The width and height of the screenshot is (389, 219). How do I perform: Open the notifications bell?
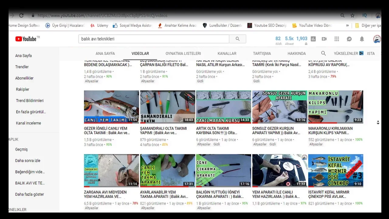(362, 39)
